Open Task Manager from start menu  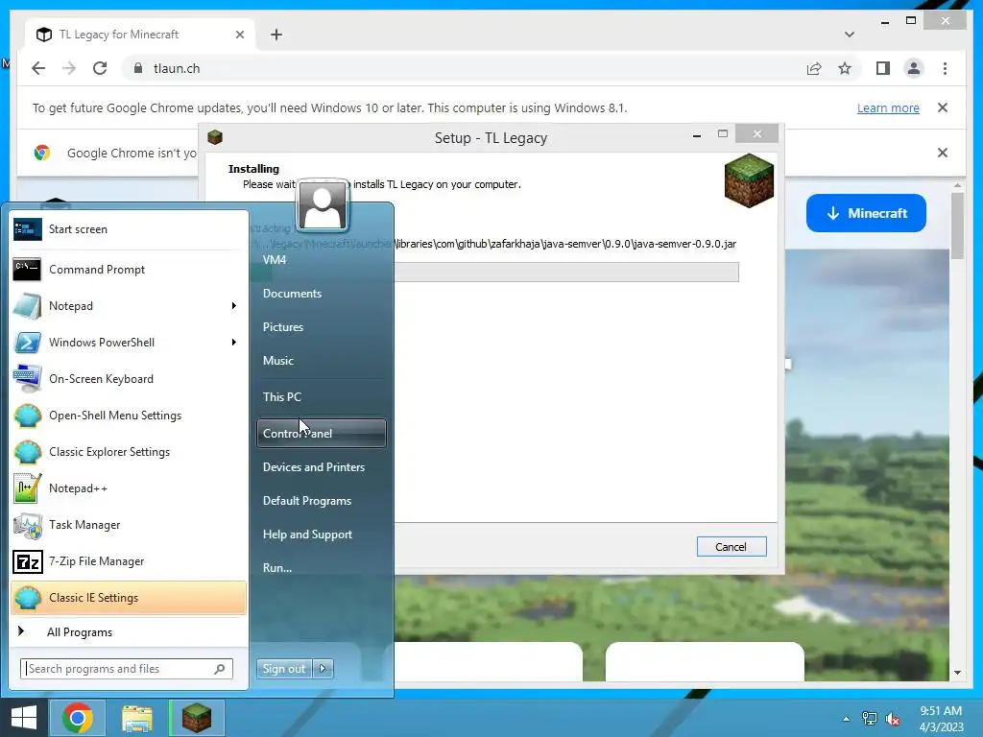coord(129,525)
